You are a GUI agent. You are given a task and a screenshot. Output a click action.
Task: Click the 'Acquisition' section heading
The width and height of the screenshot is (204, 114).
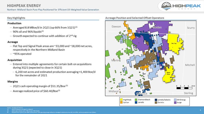(x=15, y=60)
